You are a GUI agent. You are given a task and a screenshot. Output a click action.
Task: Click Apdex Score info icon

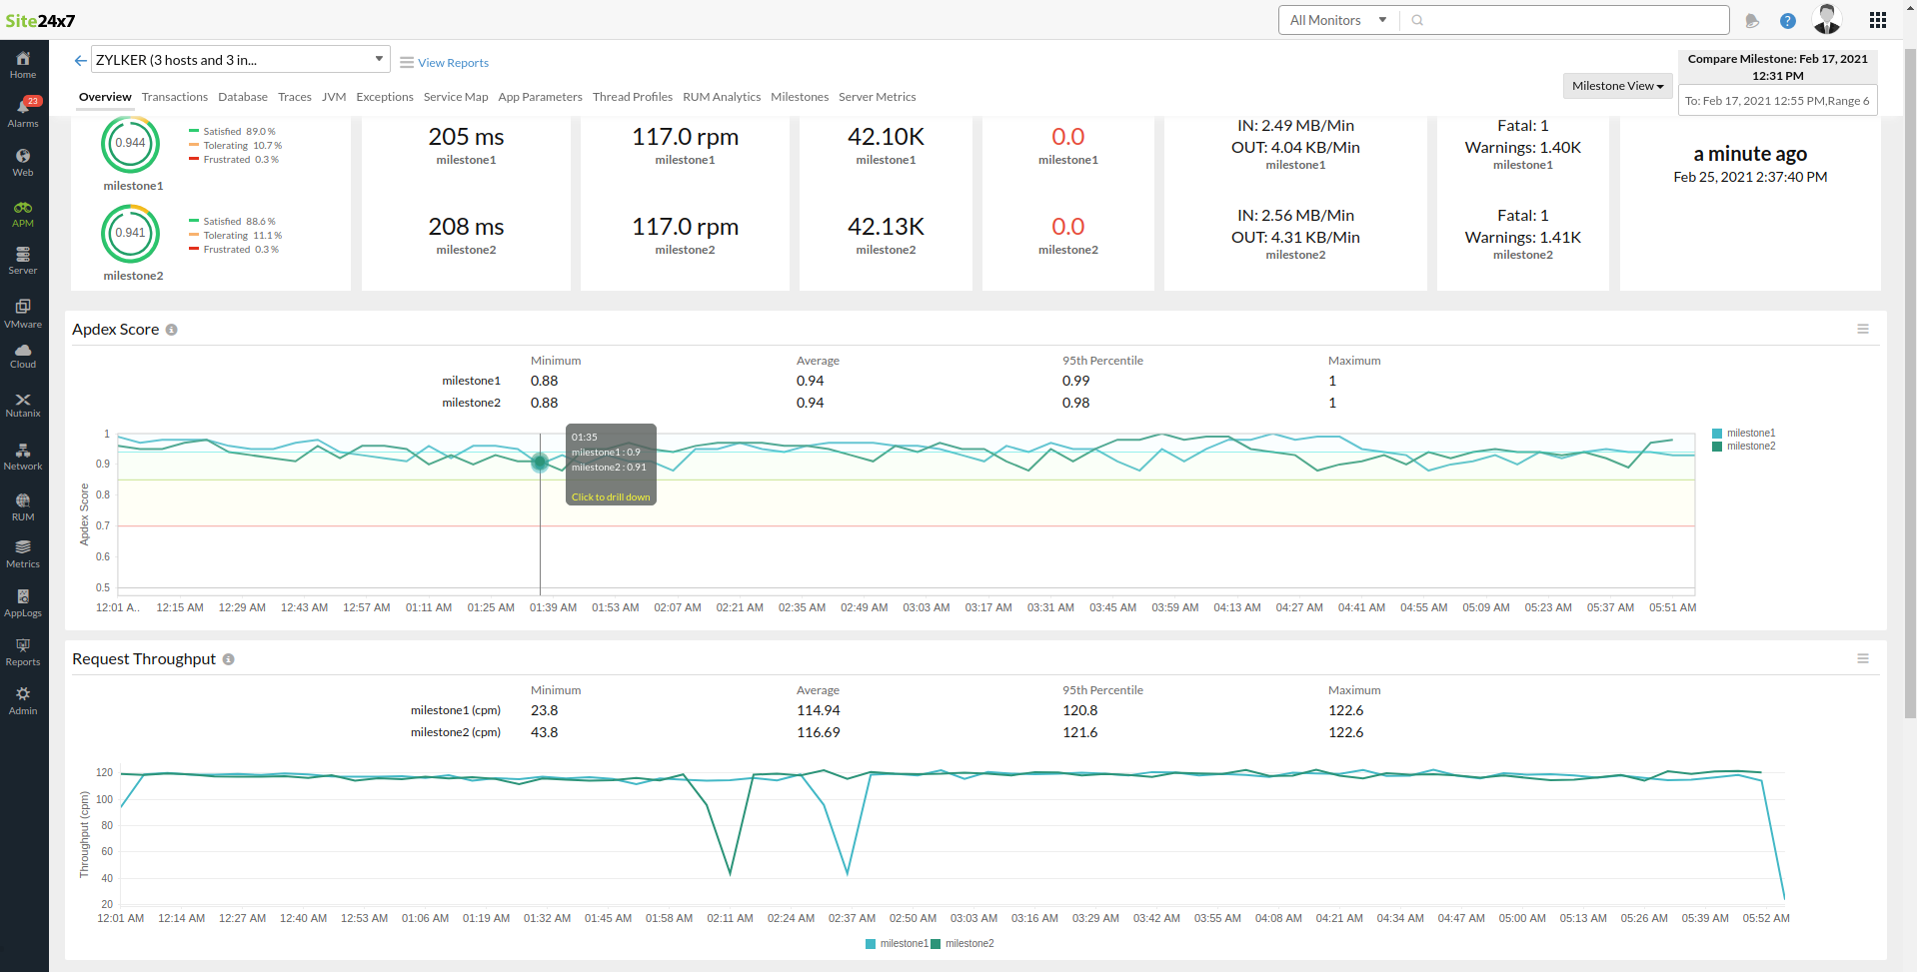pyautogui.click(x=172, y=330)
